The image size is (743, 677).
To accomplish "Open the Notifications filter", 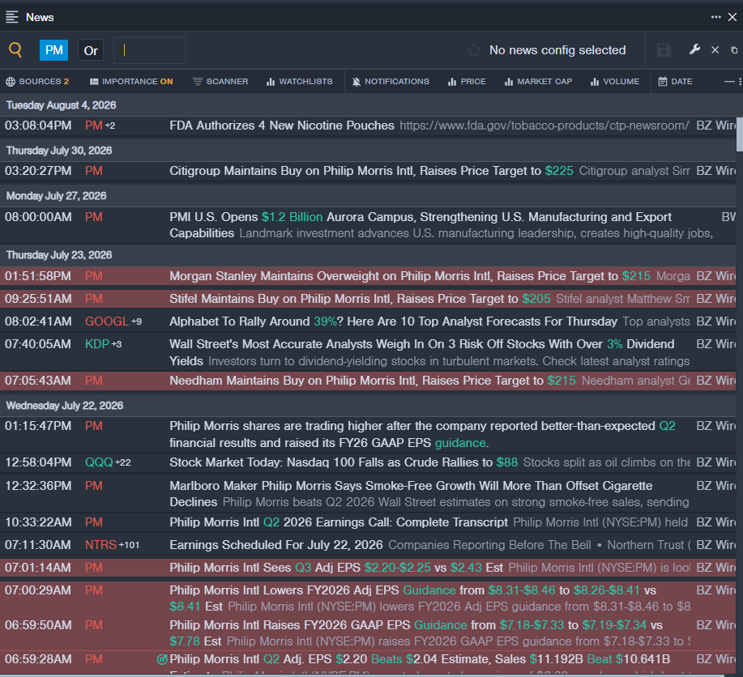I will (x=391, y=82).
